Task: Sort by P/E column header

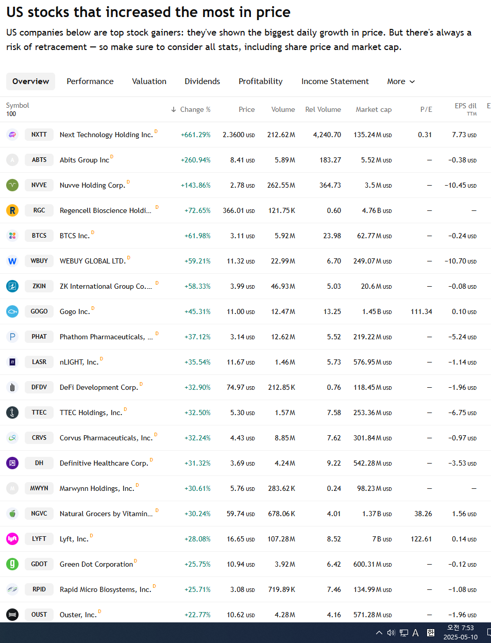Action: [426, 109]
